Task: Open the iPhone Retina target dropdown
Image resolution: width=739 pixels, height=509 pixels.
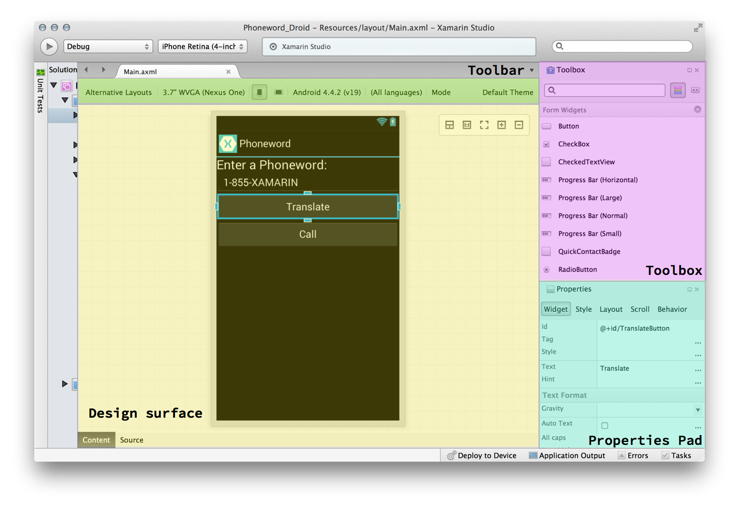Action: click(x=202, y=47)
